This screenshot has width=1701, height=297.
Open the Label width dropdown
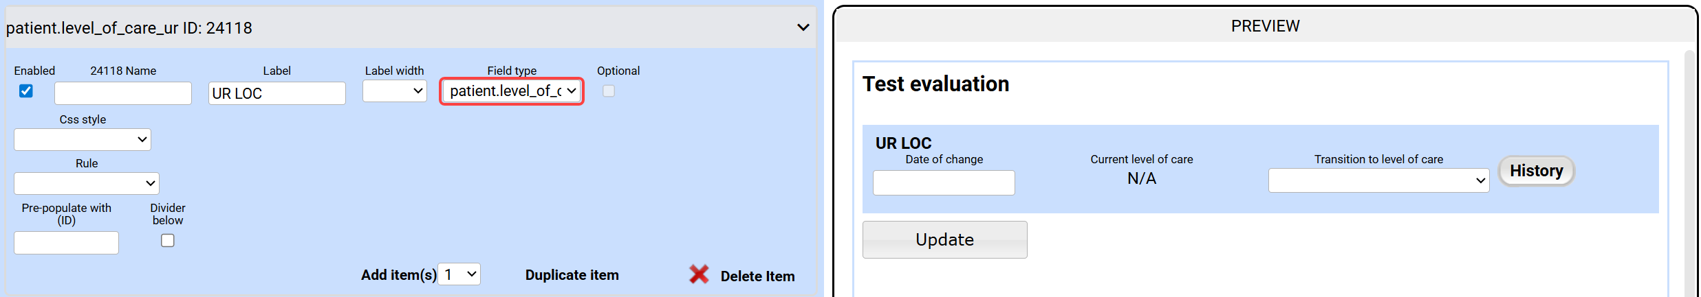click(394, 91)
